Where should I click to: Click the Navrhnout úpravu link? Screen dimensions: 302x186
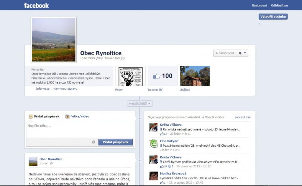(65, 89)
